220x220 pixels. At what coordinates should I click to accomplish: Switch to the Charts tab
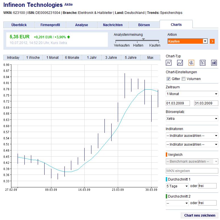click(176, 24)
